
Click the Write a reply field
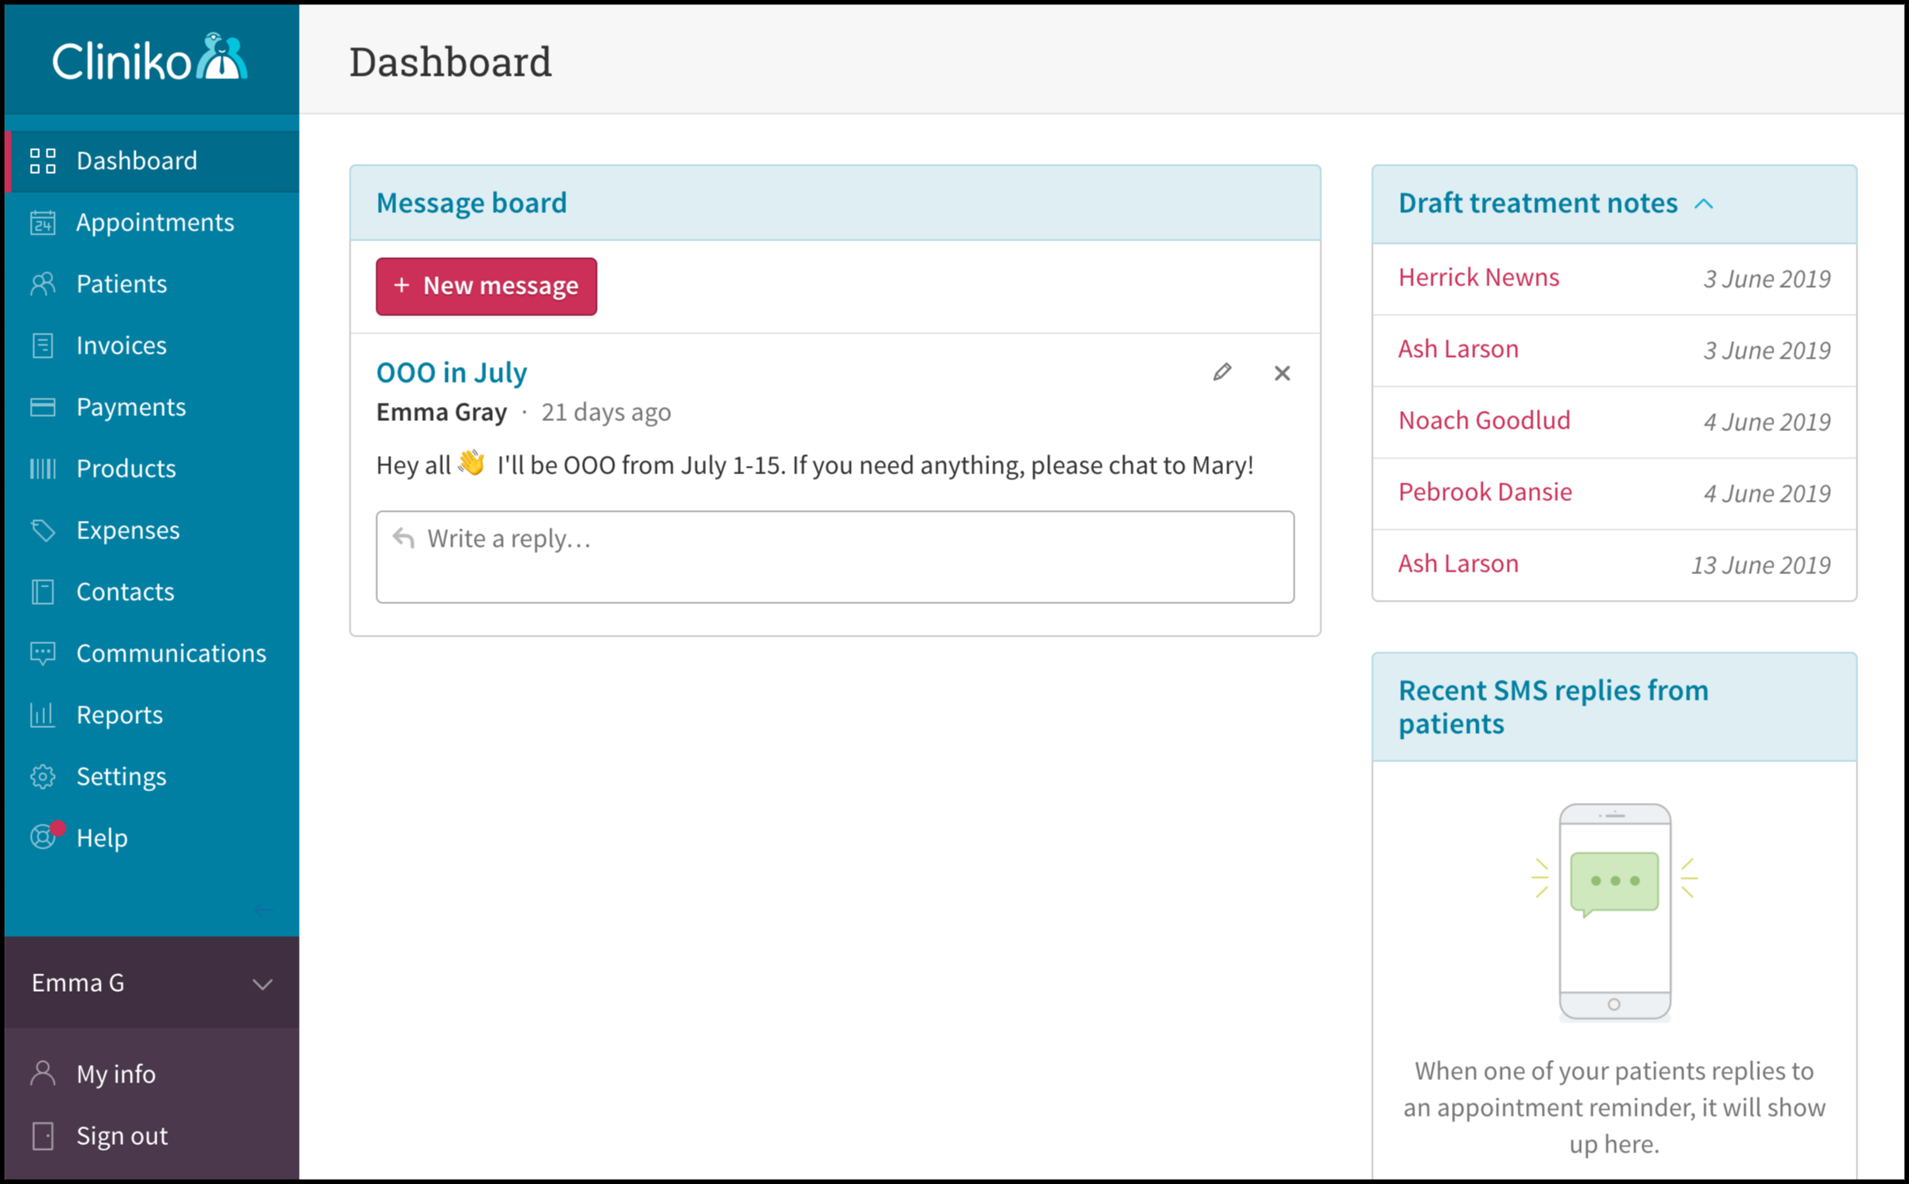click(x=835, y=557)
